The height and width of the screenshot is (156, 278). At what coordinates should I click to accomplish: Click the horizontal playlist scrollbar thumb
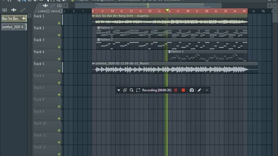tap(148, 6)
